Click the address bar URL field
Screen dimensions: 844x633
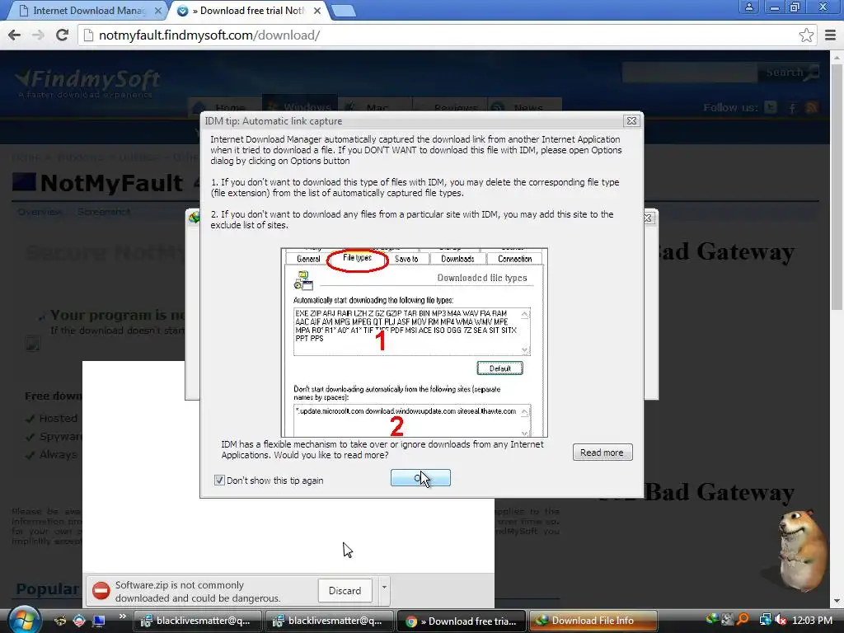(x=447, y=35)
